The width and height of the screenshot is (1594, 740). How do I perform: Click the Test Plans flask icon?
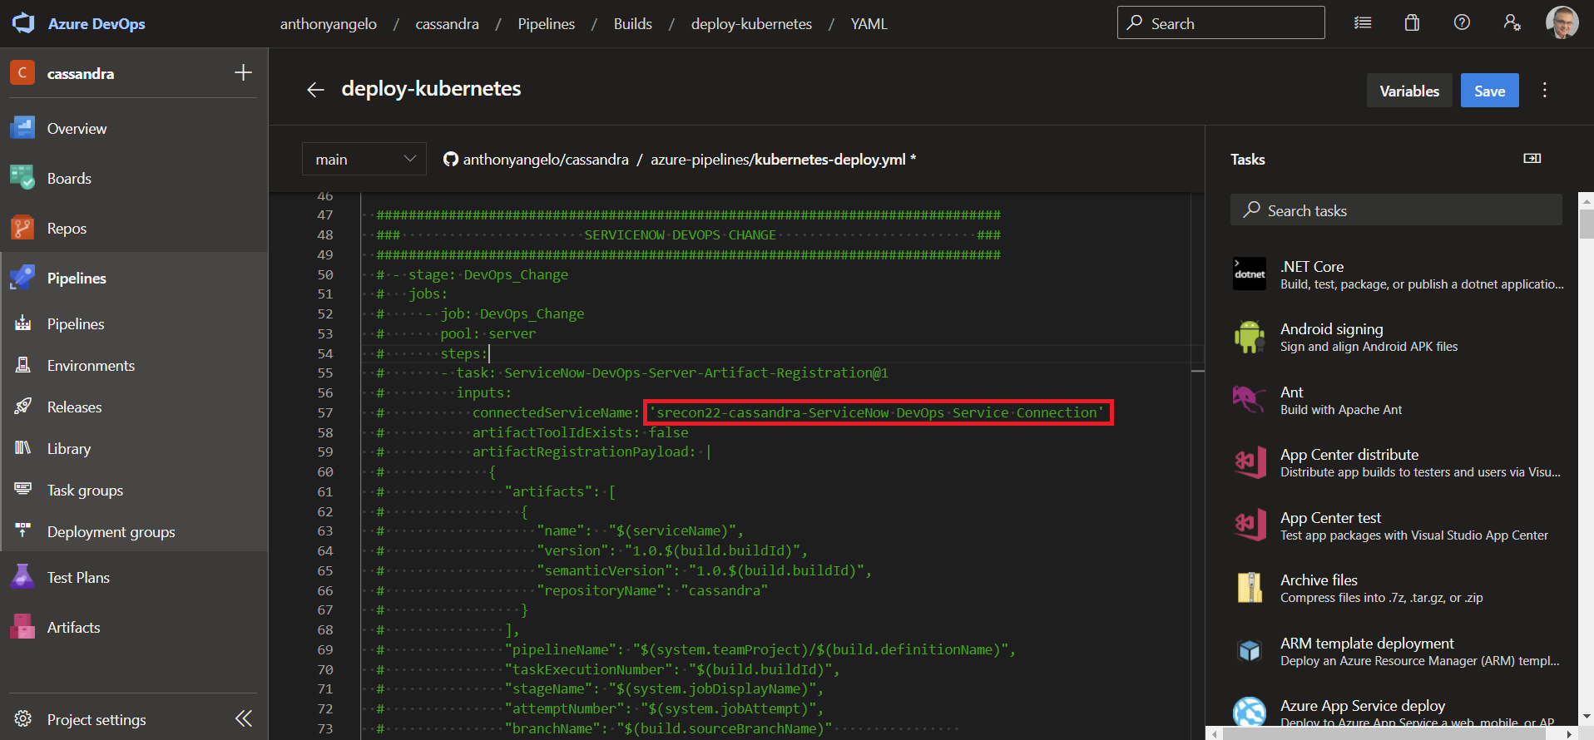click(x=22, y=577)
